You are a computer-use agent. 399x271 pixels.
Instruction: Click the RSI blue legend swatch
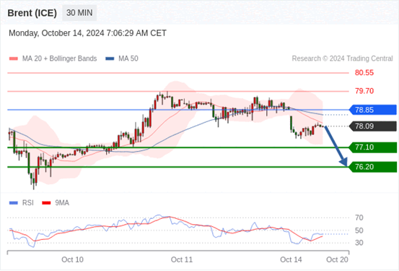click(x=14, y=203)
